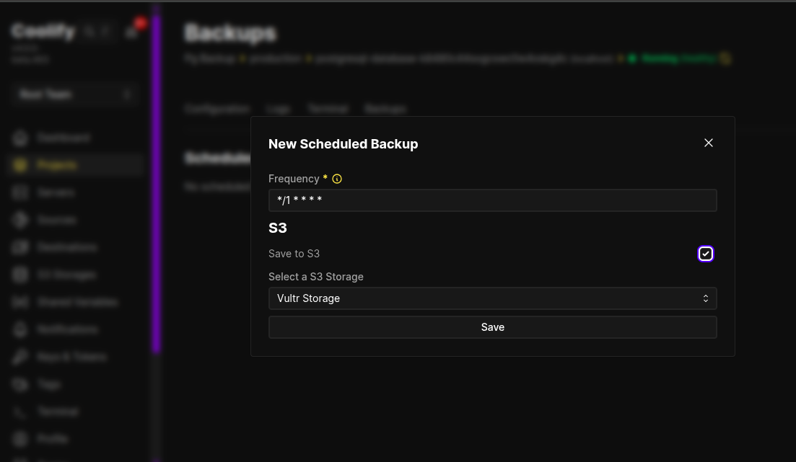Open the Notifications settings
The width and height of the screenshot is (796, 462).
[x=66, y=329]
